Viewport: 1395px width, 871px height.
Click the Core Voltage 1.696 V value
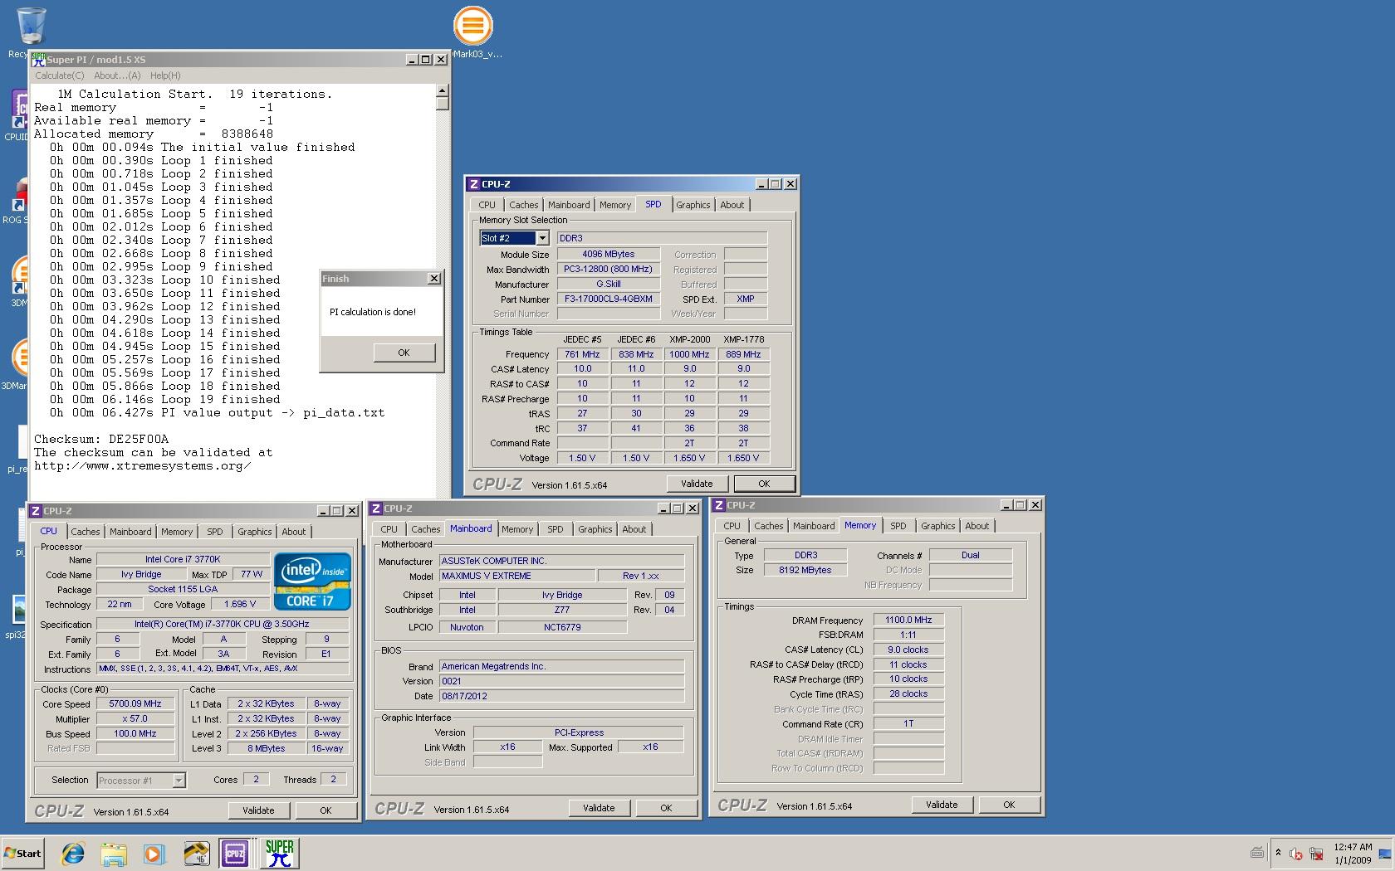(239, 604)
